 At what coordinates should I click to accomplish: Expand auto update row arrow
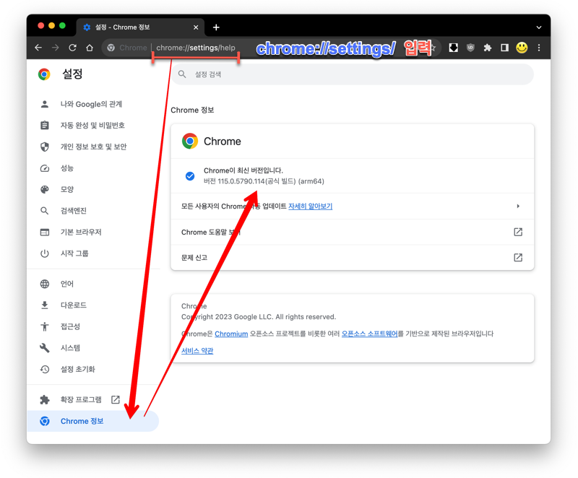coord(518,207)
